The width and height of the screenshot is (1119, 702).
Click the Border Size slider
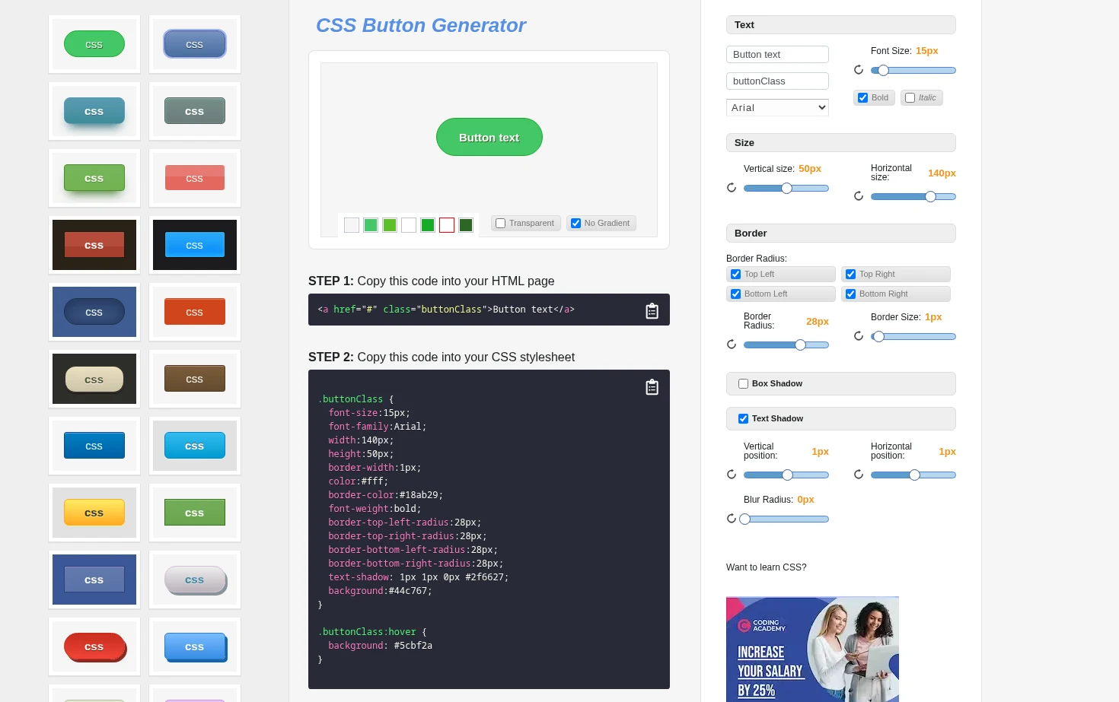pos(913,337)
